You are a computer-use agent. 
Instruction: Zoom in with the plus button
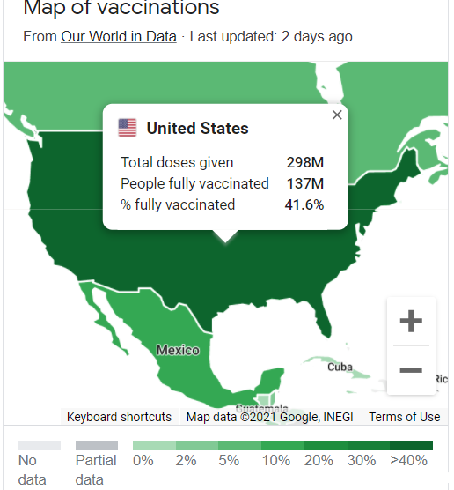[x=411, y=321]
